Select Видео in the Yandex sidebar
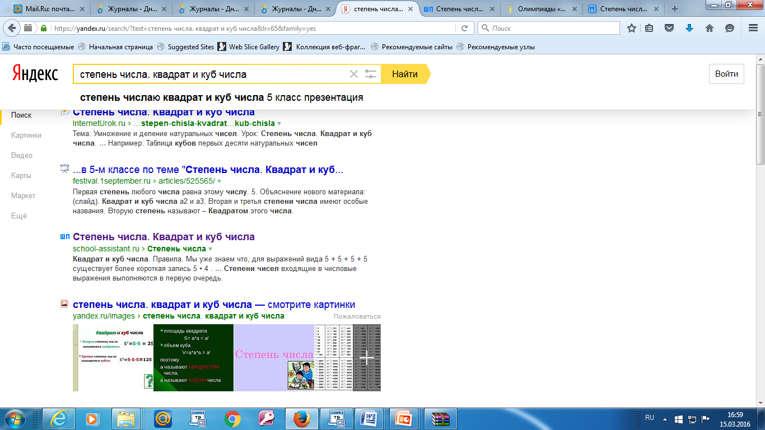This screenshot has height=430, width=765. click(22, 155)
